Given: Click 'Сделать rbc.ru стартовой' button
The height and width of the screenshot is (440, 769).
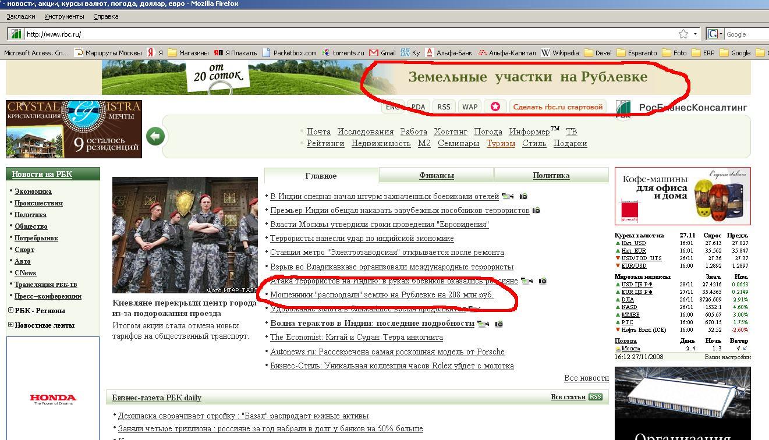Looking at the screenshot, I should click(558, 107).
